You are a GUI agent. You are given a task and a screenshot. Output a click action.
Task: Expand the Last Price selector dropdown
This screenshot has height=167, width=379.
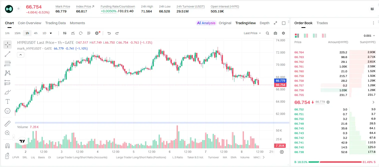coord(252,33)
